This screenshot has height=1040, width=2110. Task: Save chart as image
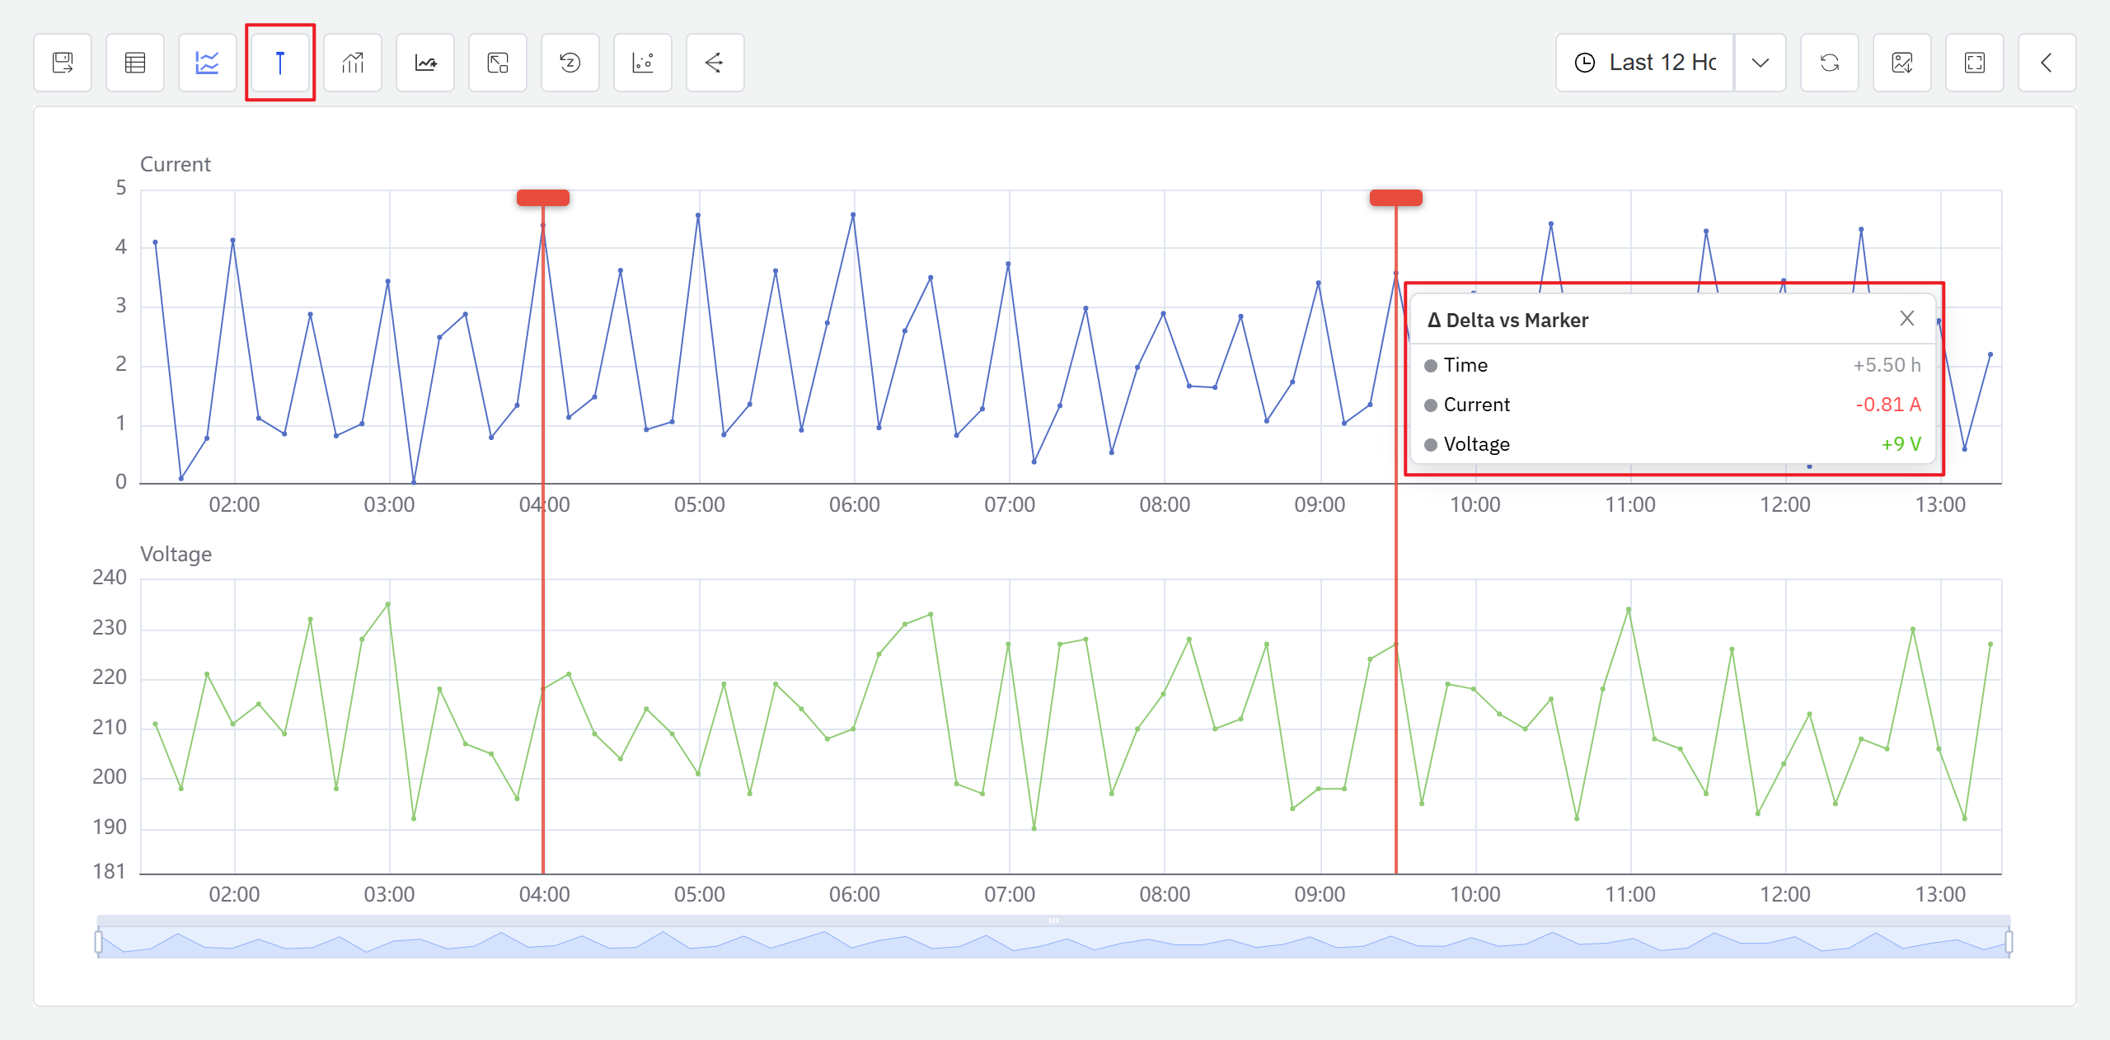[x=1902, y=63]
